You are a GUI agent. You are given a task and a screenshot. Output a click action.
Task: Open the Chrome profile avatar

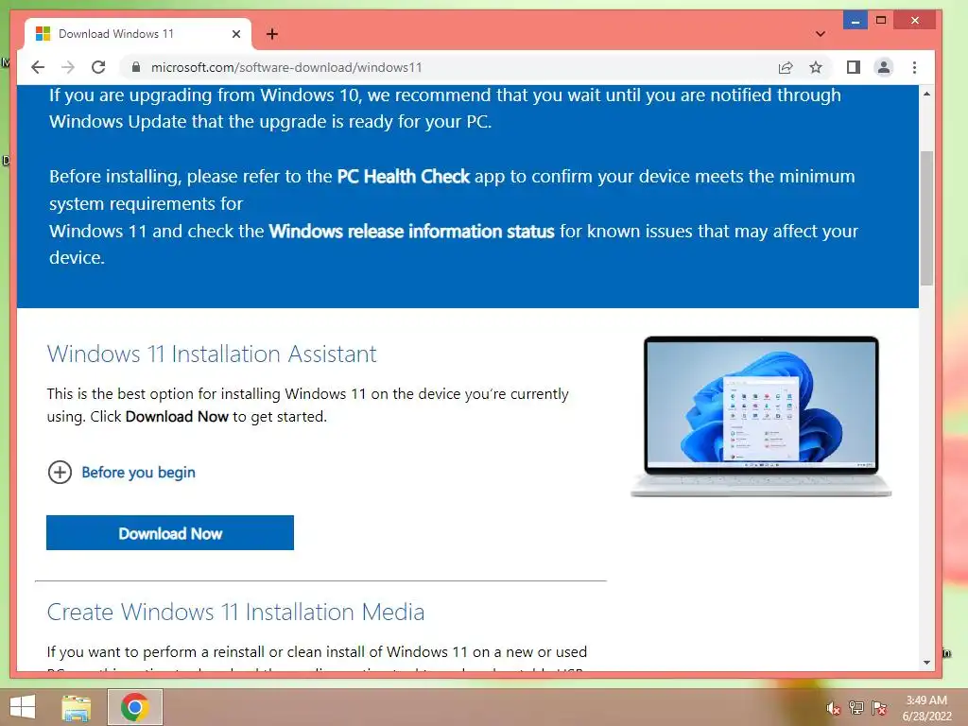(884, 67)
